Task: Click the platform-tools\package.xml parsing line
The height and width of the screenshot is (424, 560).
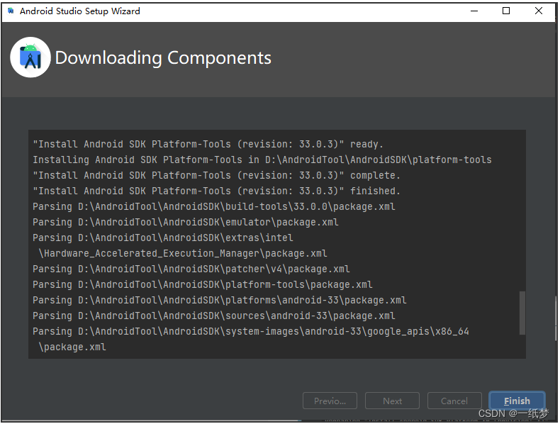Action: pos(203,285)
